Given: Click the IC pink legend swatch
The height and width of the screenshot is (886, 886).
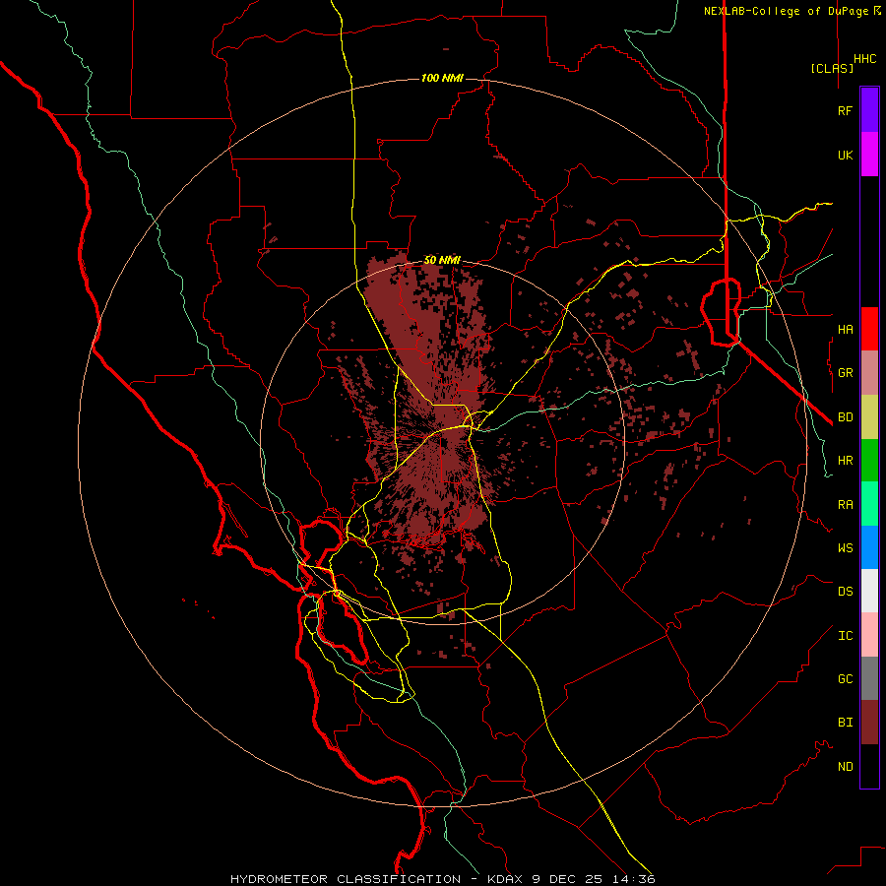Looking at the screenshot, I should tap(869, 635).
